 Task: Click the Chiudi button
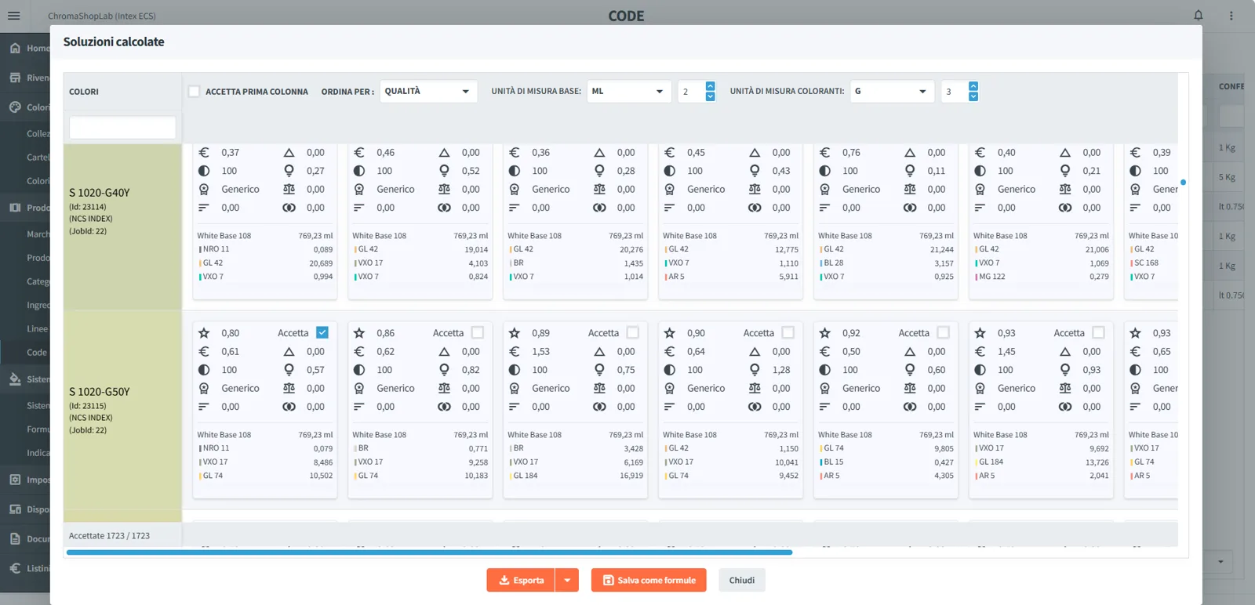click(x=742, y=580)
